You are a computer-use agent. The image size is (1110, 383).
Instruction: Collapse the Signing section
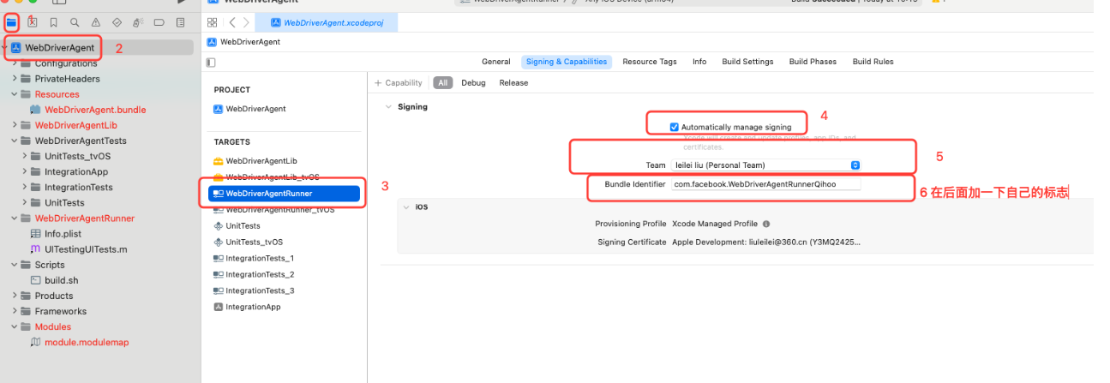click(388, 107)
